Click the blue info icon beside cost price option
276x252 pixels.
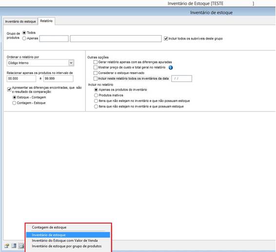pos(171,68)
